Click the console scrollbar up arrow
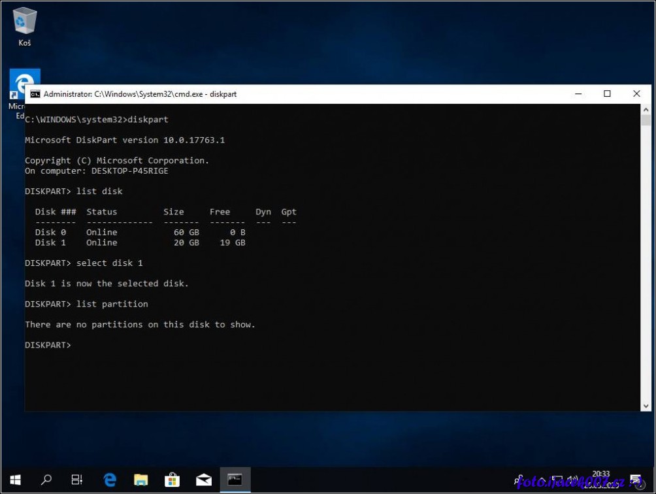 (646, 109)
